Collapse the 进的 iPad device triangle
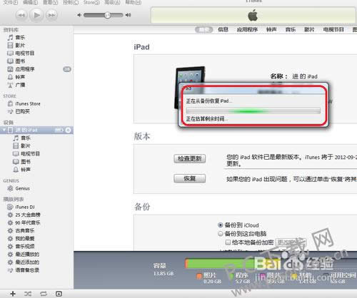The height and width of the screenshot is (298, 357). point(4,130)
